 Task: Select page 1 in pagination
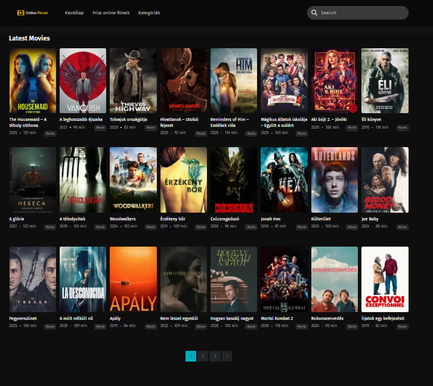click(191, 356)
